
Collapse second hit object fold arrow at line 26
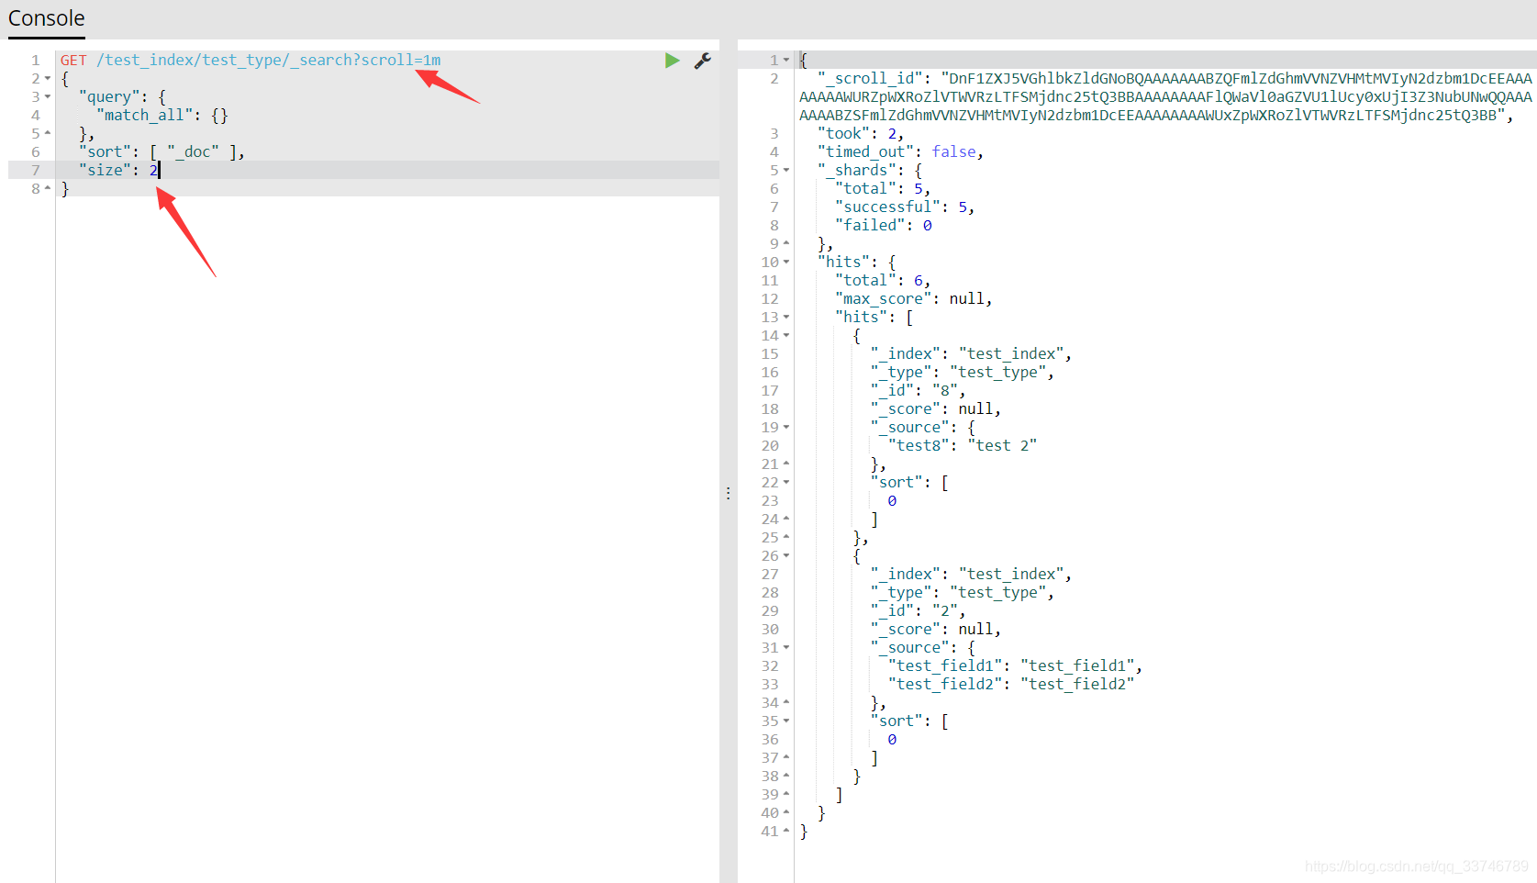click(x=786, y=556)
